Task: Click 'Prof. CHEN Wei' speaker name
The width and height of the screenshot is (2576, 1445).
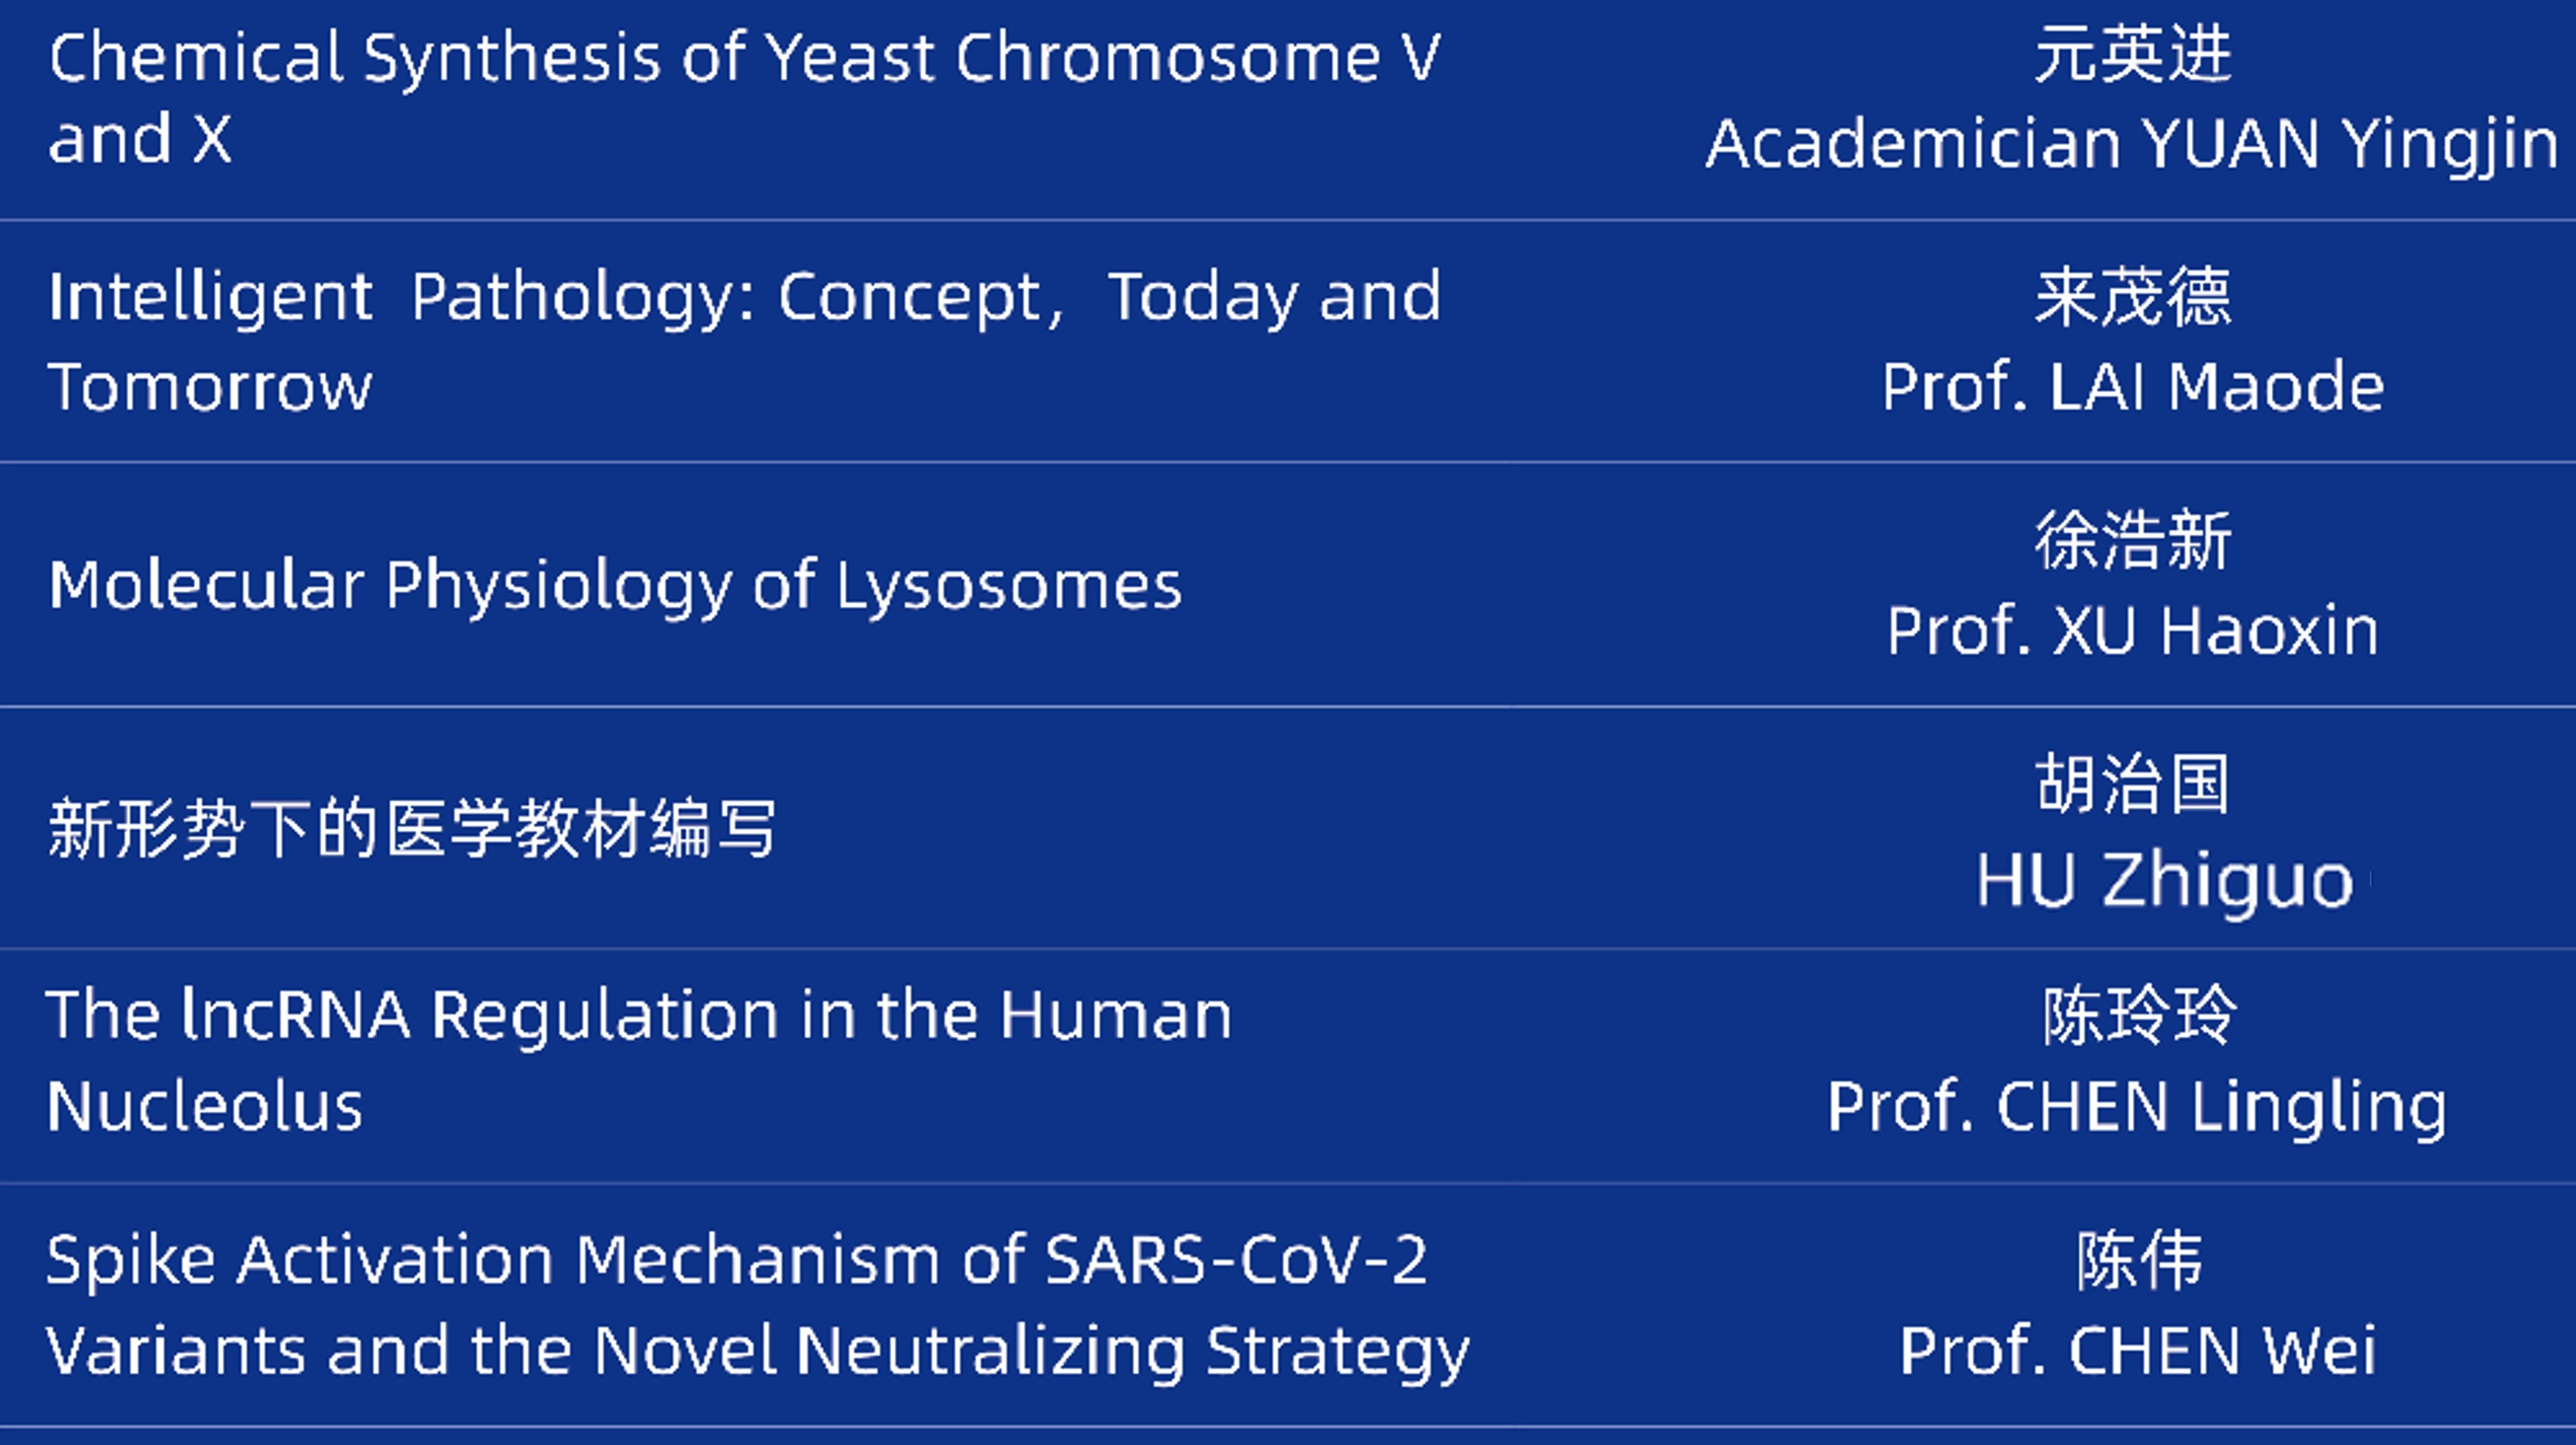Action: pos(2136,1351)
